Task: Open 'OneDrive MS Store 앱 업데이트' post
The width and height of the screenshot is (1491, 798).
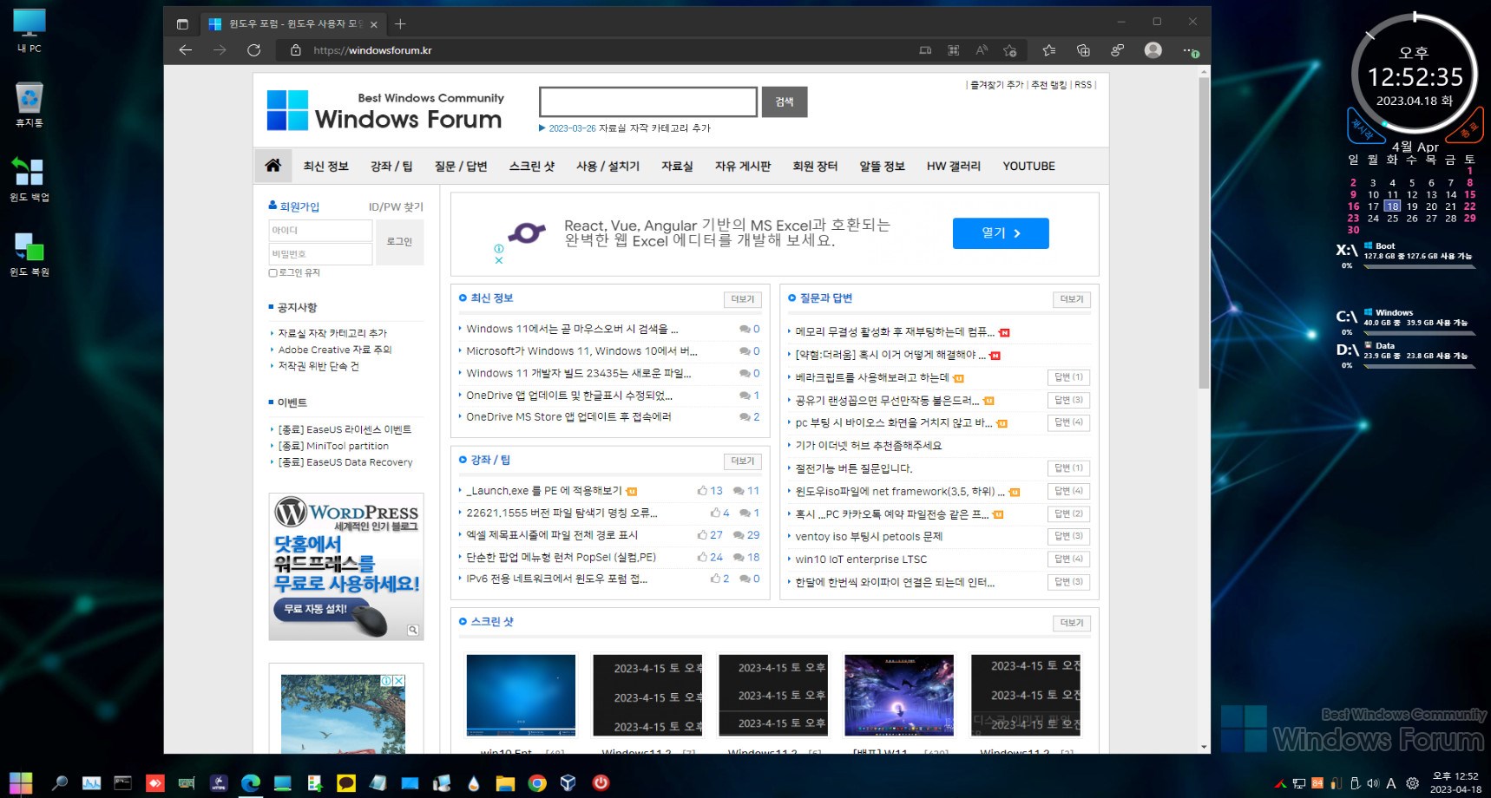Action: click(568, 417)
